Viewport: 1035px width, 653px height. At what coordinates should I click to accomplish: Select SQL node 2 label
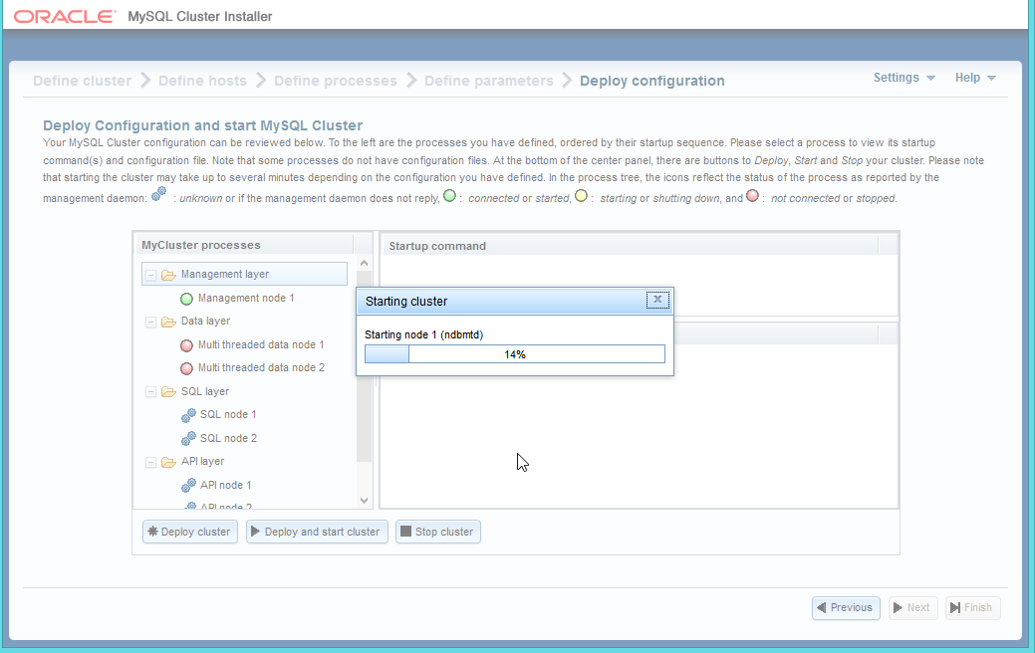228,439
